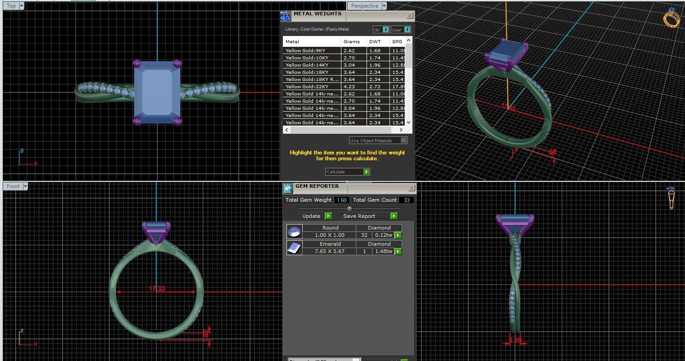Click the Metal Weights panel icon
The height and width of the screenshot is (361, 685).
286,16
